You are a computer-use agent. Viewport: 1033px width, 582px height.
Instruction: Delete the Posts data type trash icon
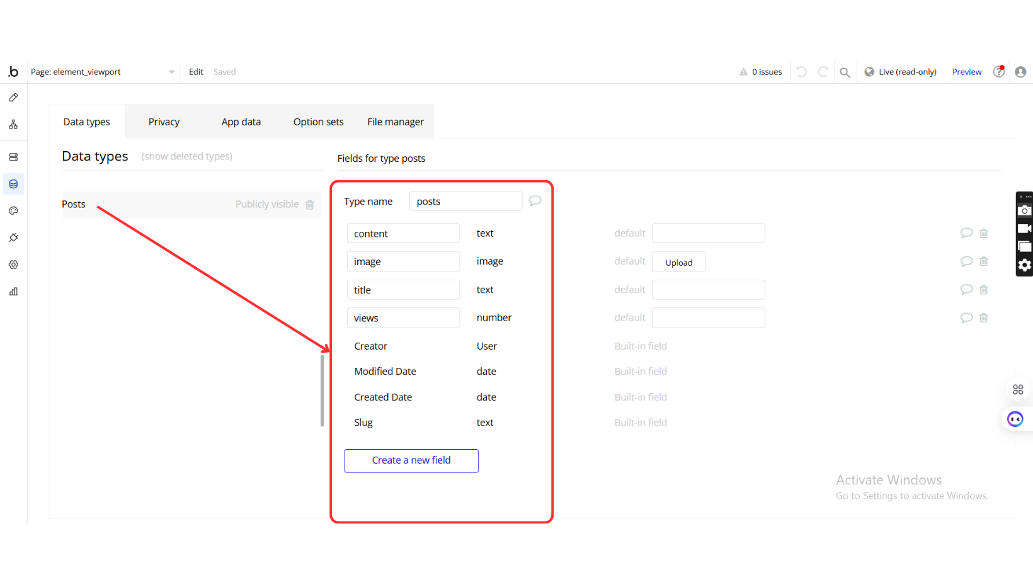tap(310, 205)
